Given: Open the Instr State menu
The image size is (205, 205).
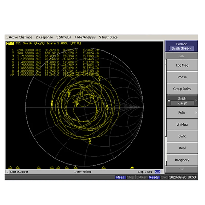Looking at the screenshot, I should tap(108, 37).
